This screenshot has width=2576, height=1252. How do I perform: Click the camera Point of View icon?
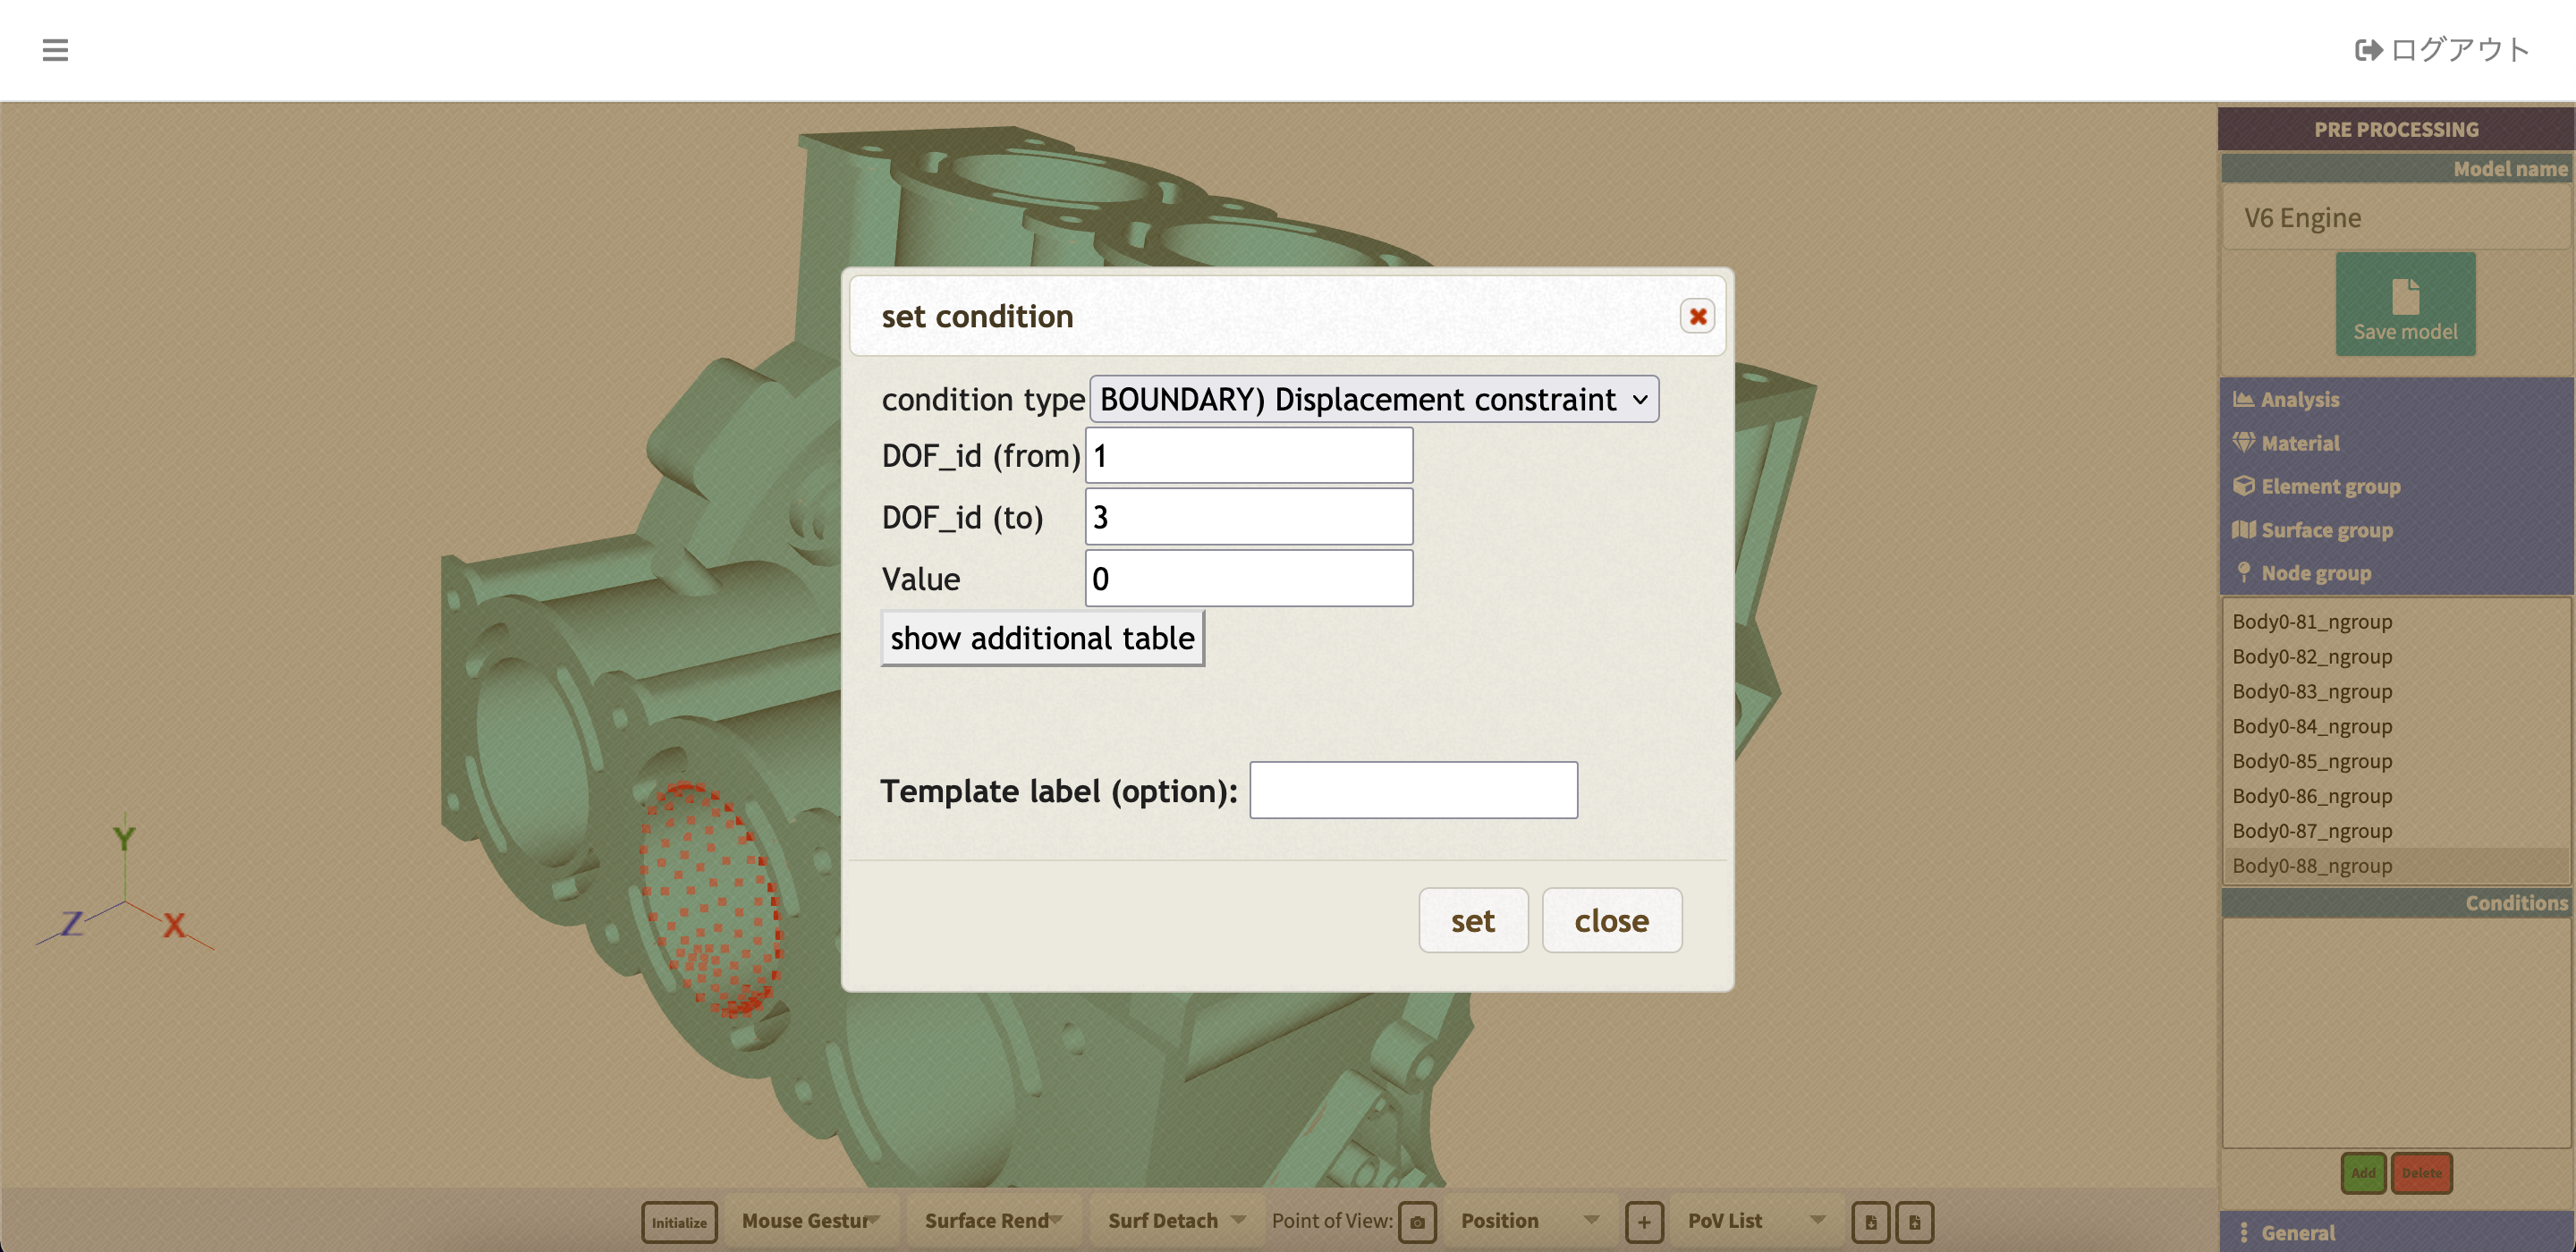[1417, 1222]
